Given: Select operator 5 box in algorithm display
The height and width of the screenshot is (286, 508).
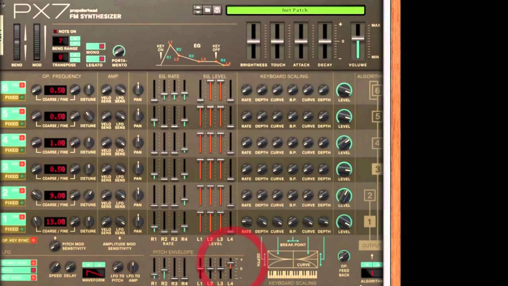Looking at the screenshot, I should 376,117.
